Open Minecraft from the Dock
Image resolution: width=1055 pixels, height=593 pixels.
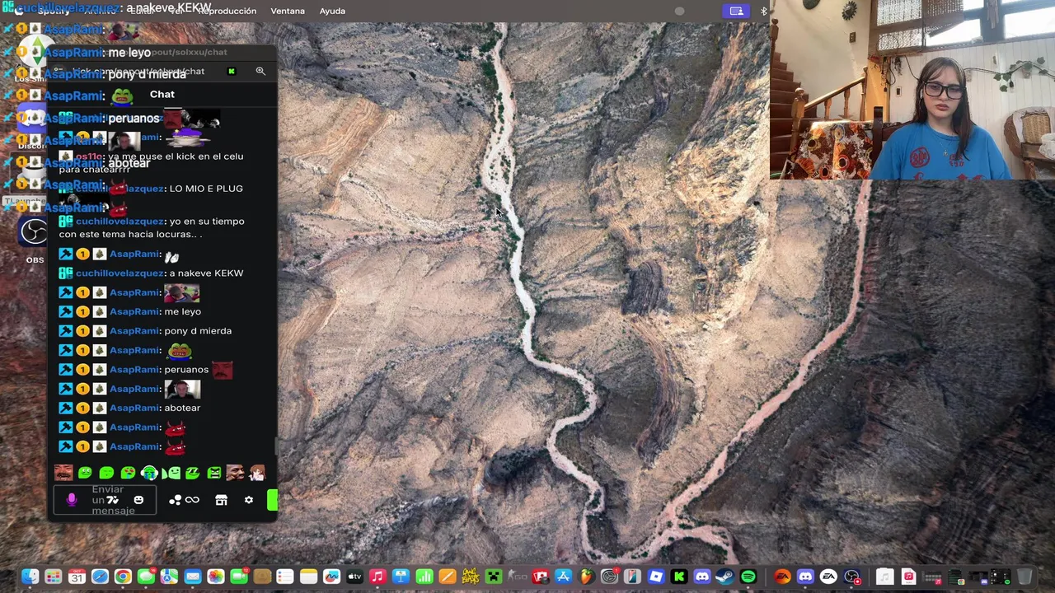point(494,577)
